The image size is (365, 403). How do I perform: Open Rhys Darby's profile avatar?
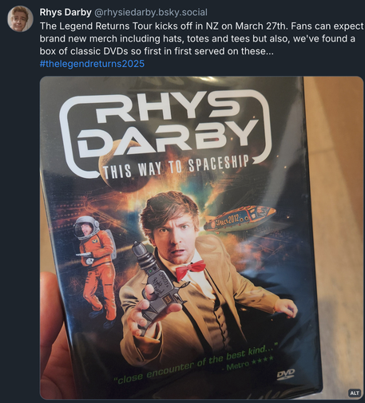[x=20, y=18]
